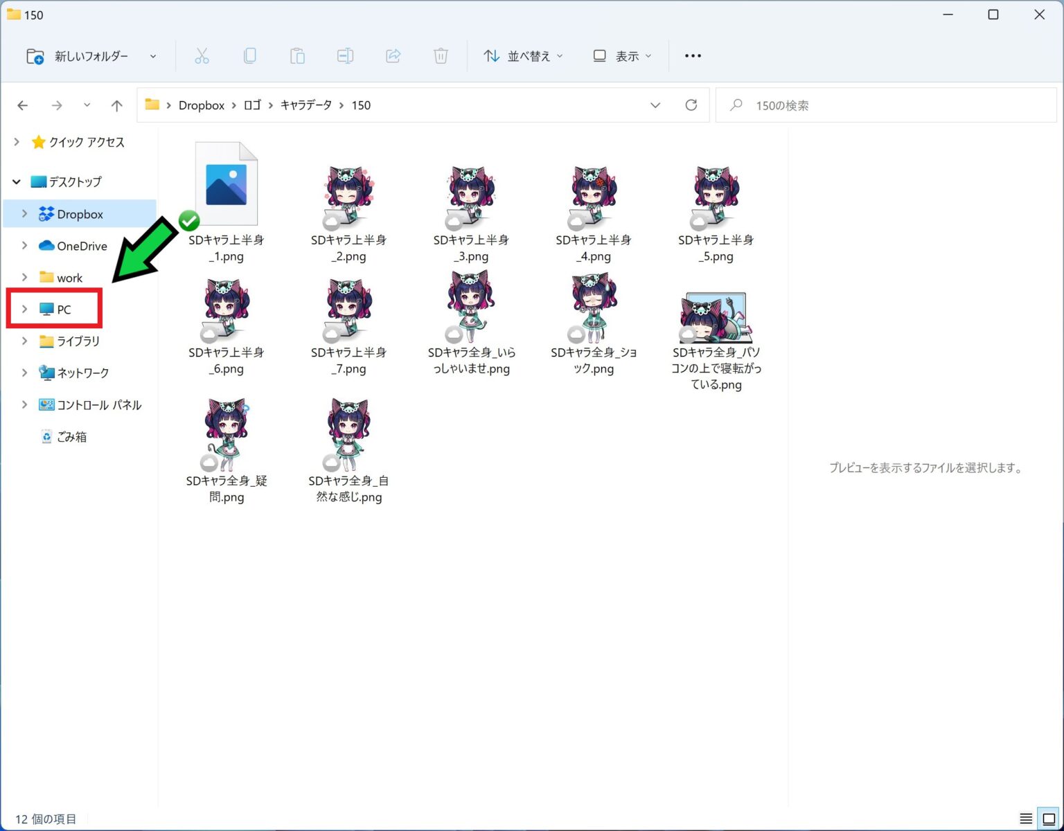Image resolution: width=1064 pixels, height=831 pixels.
Task: Click the Rename icon in toolbar
Action: pyautogui.click(x=345, y=56)
